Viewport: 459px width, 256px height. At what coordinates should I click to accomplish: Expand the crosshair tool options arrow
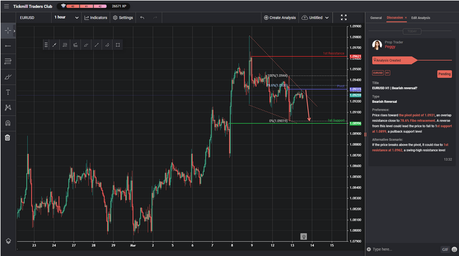14,31
